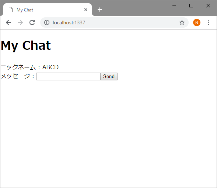Image resolution: width=217 pixels, height=188 pixels.
Task: Send the chat message
Action: [x=109, y=76]
